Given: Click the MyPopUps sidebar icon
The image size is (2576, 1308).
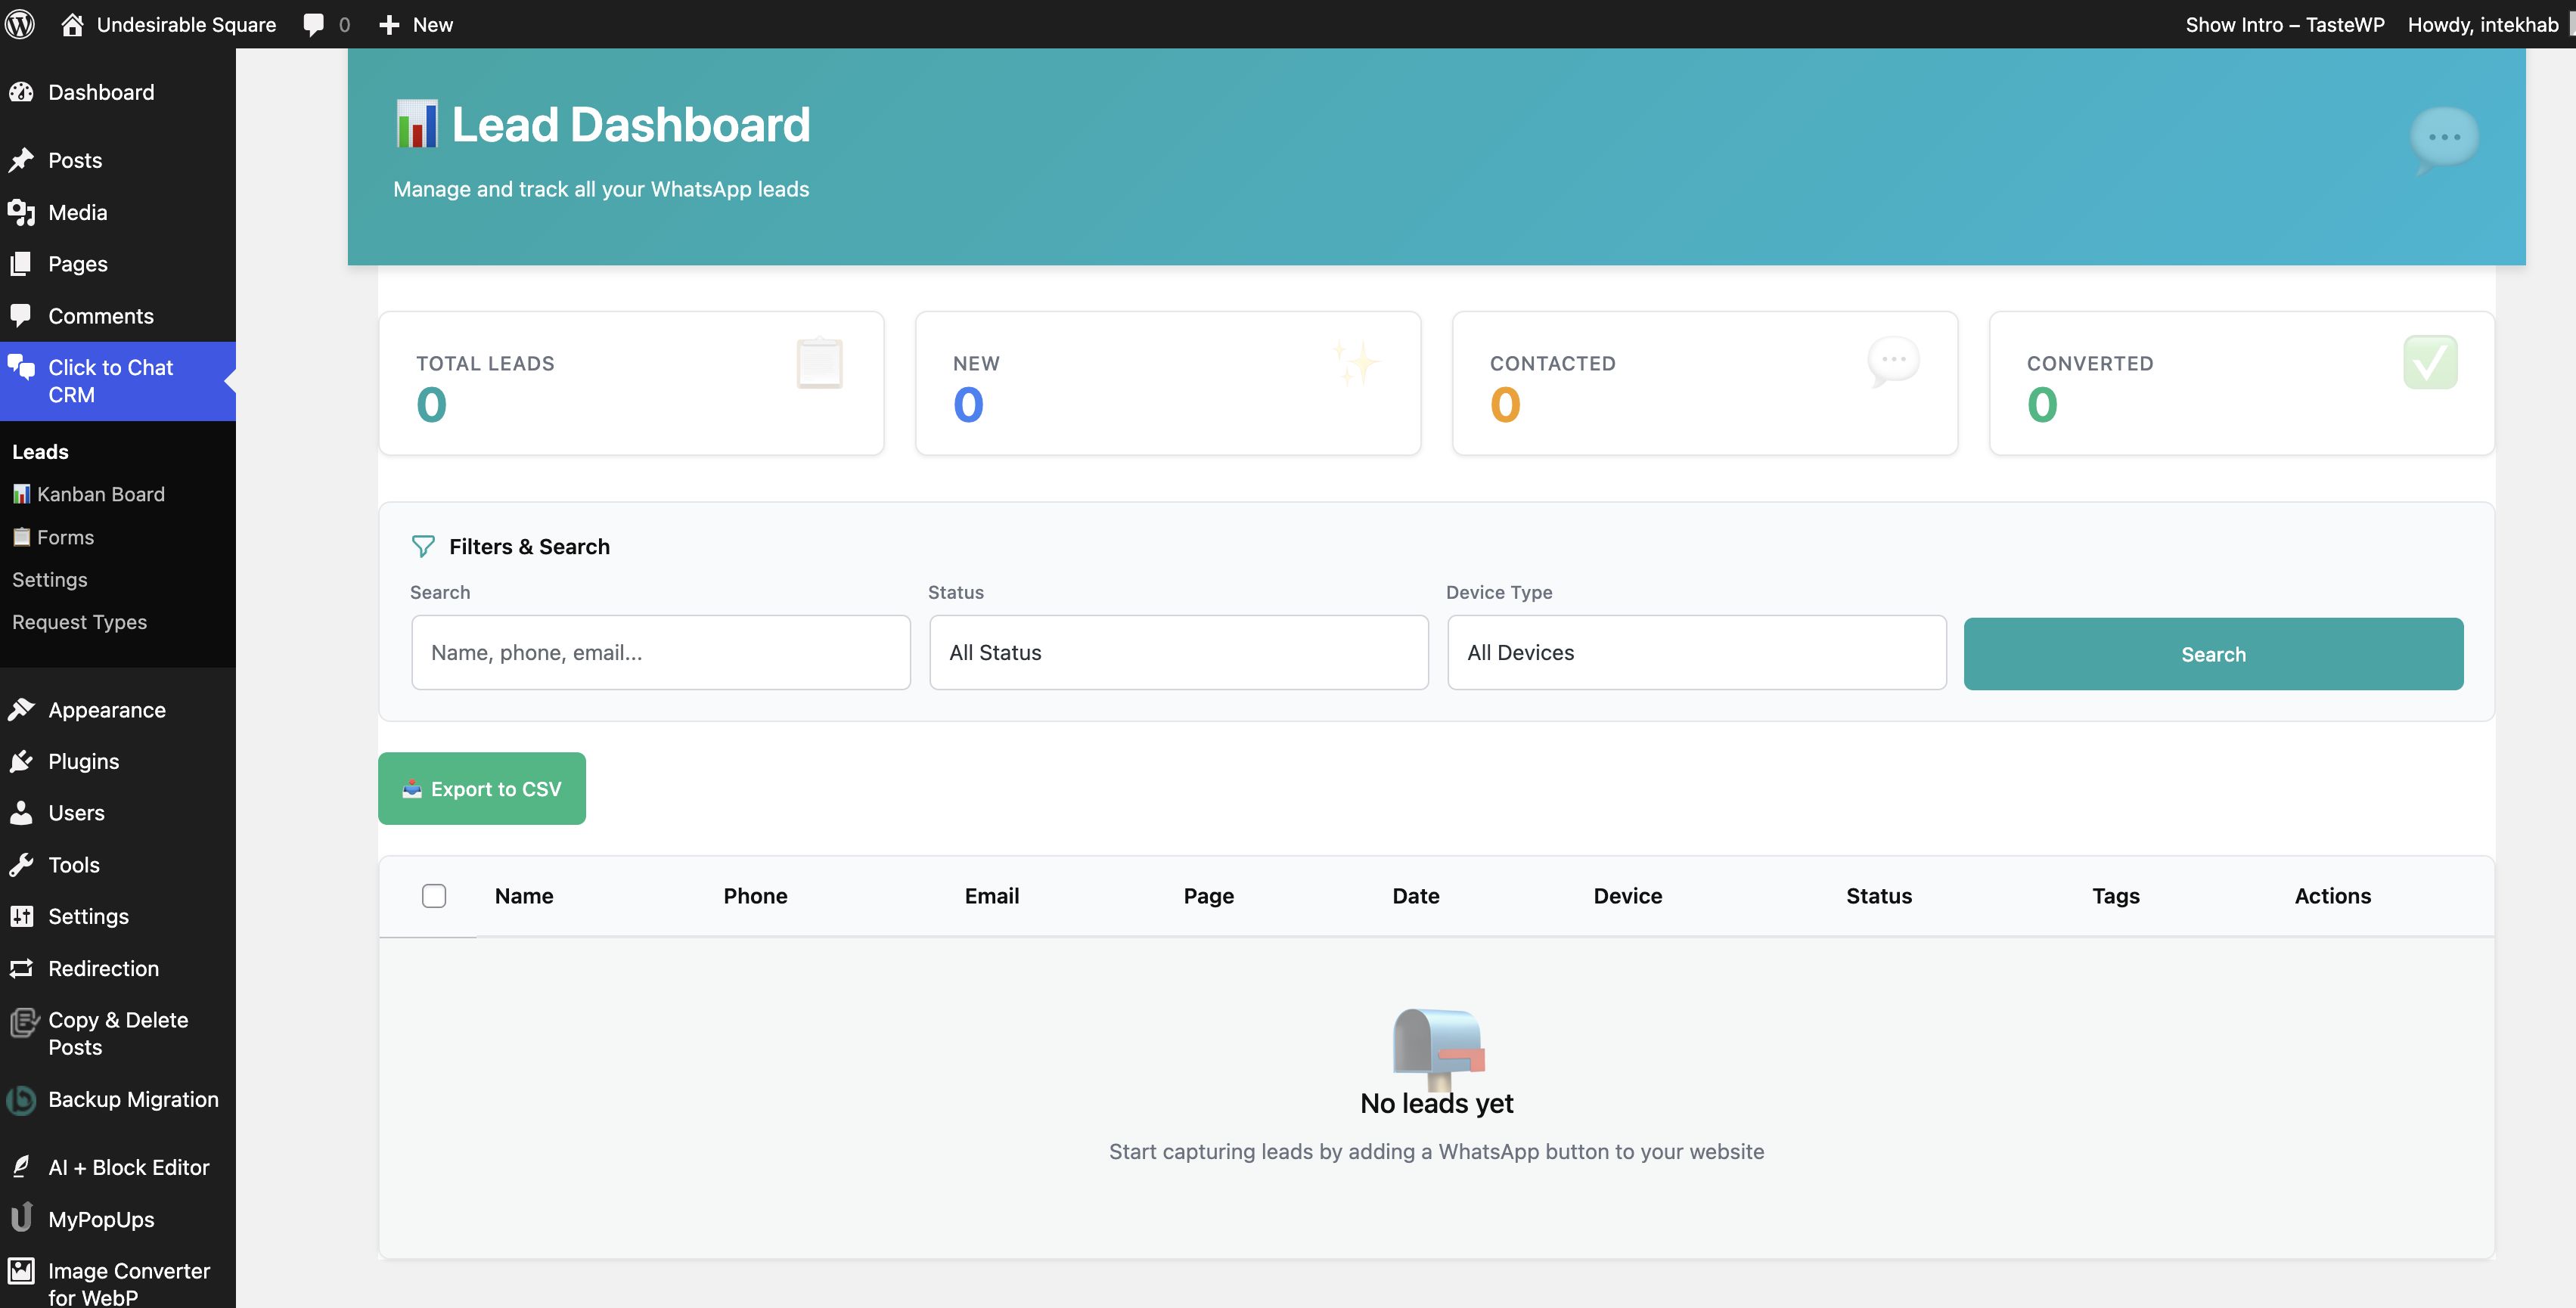Looking at the screenshot, I should click(x=21, y=1219).
